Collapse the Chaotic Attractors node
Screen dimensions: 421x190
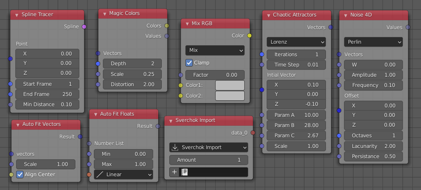click(268, 16)
